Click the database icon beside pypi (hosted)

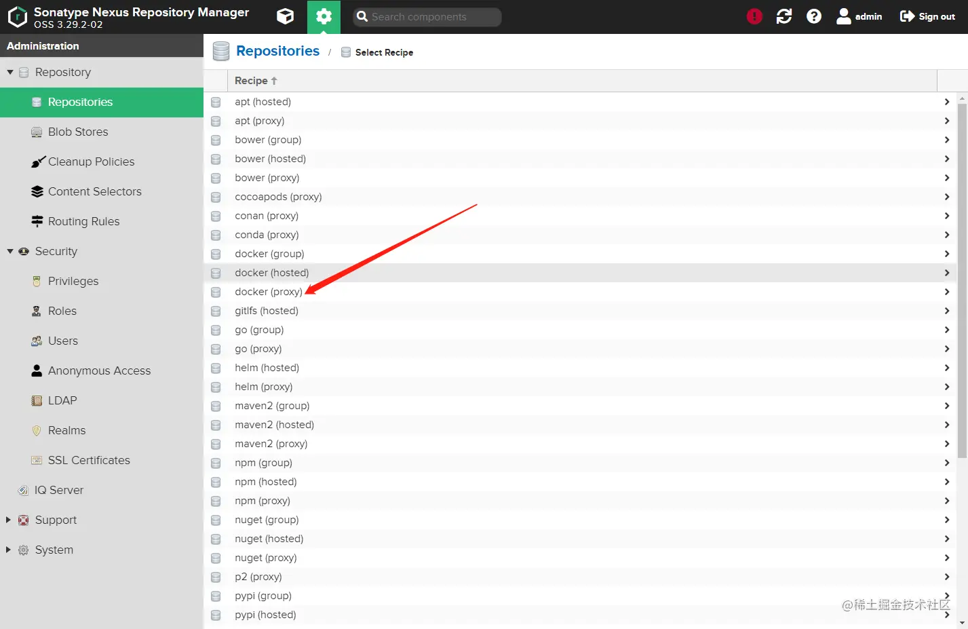pyautogui.click(x=216, y=615)
